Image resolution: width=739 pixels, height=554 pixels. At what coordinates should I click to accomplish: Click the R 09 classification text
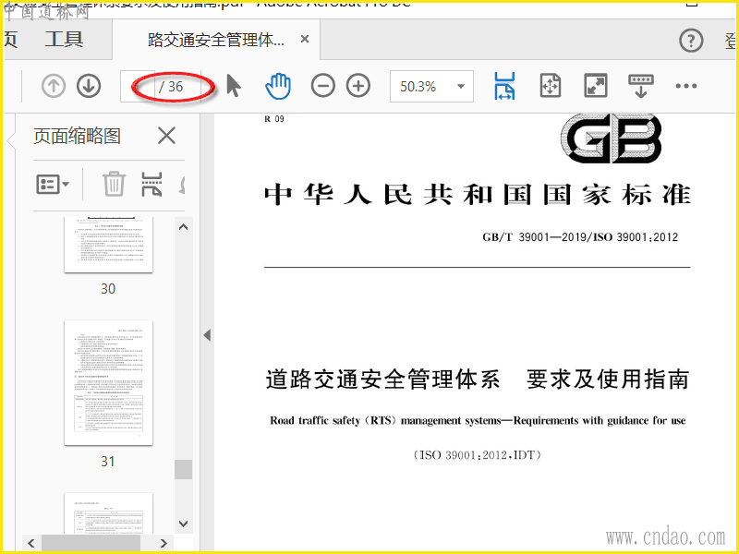(274, 119)
